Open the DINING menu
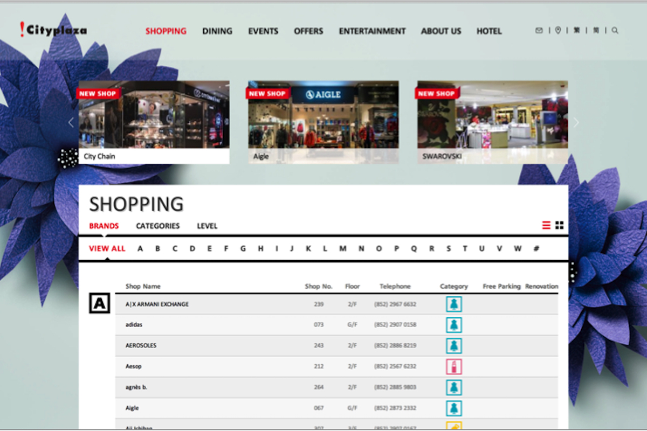647x431 pixels. click(217, 31)
